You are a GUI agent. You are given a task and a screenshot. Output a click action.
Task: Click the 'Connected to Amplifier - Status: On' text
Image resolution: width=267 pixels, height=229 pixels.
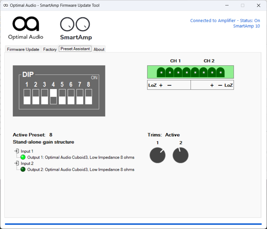click(x=225, y=21)
